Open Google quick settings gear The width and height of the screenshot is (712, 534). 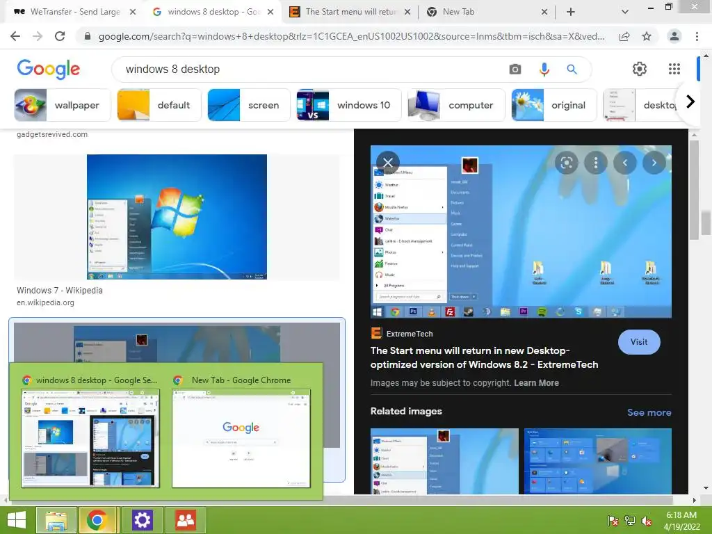coord(640,69)
